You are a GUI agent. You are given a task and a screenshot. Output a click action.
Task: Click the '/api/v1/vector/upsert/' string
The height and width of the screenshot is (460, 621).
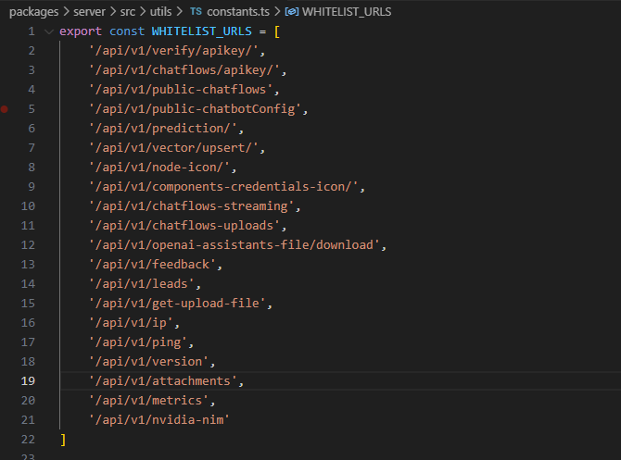174,147
